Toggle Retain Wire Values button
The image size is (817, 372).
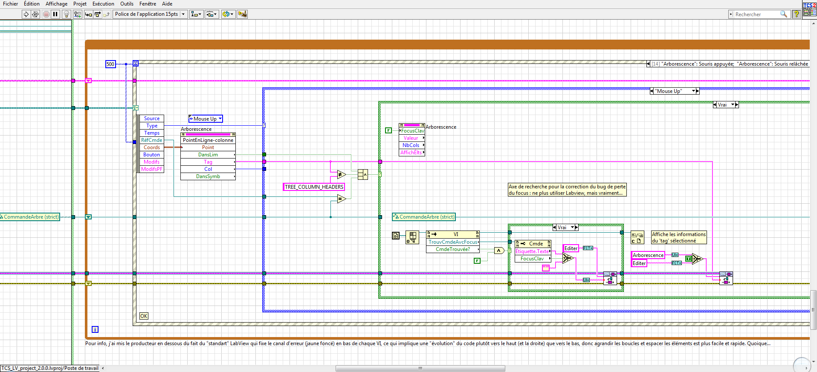77,14
